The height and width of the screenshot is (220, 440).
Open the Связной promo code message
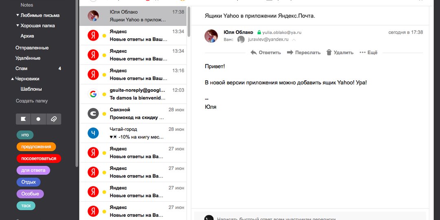[x=133, y=114]
